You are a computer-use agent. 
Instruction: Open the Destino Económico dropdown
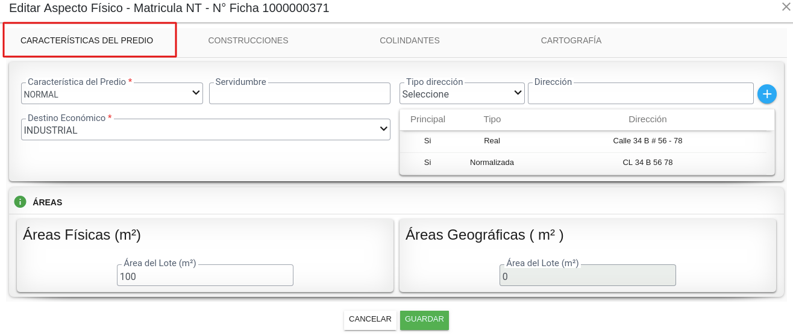tap(205, 130)
